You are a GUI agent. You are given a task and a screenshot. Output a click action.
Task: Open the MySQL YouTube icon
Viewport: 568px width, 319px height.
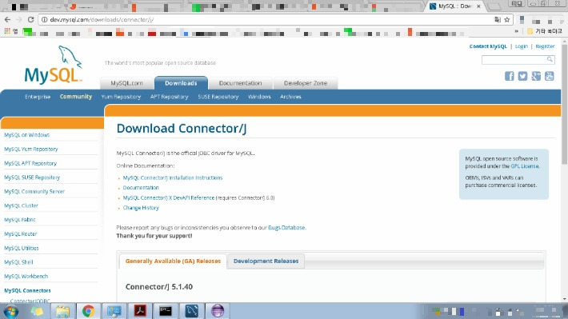[x=549, y=76]
